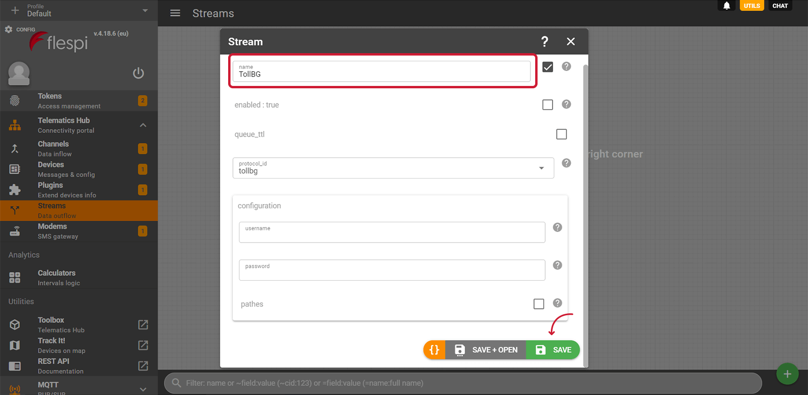Collapse the Telematics Hub section
The height and width of the screenshot is (395, 808).
click(143, 125)
